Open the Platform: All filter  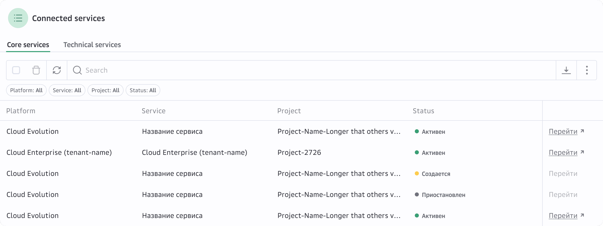click(x=26, y=90)
